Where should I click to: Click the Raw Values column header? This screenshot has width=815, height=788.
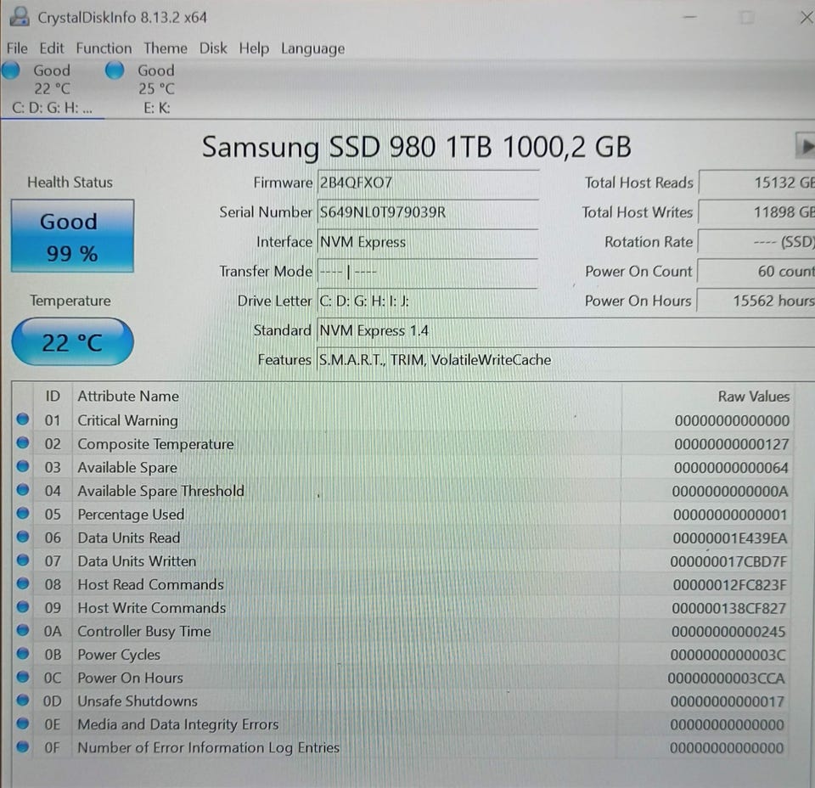[x=754, y=396]
